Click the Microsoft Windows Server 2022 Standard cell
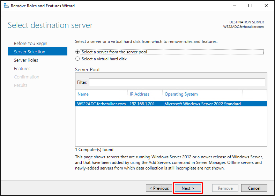Image resolution: width=275 pixels, height=196 pixels. (202, 104)
